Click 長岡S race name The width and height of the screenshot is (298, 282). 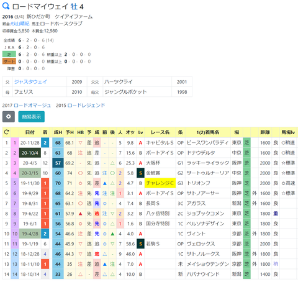coord(153,203)
